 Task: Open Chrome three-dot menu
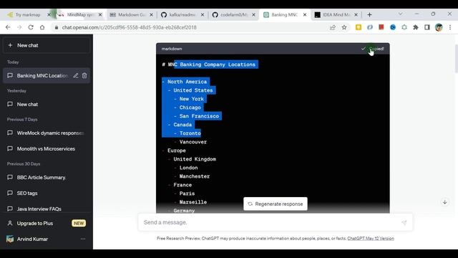pyautogui.click(x=450, y=27)
